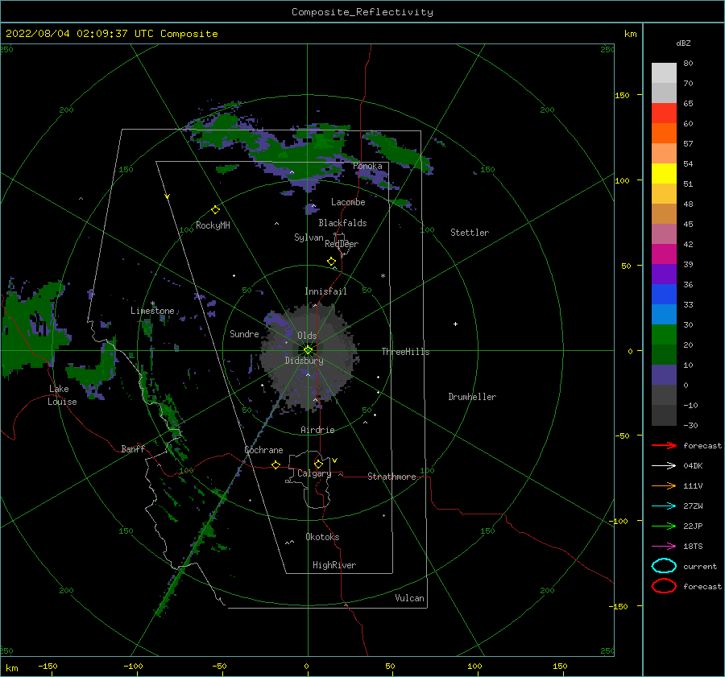725x677 pixels.
Task: Click the 04DK legend label
Action: pos(693,466)
